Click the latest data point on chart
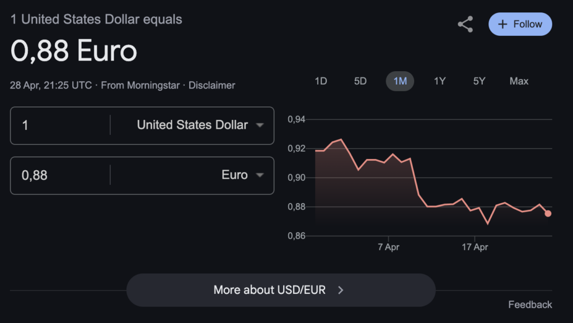This screenshot has width=573, height=323. [x=548, y=213]
